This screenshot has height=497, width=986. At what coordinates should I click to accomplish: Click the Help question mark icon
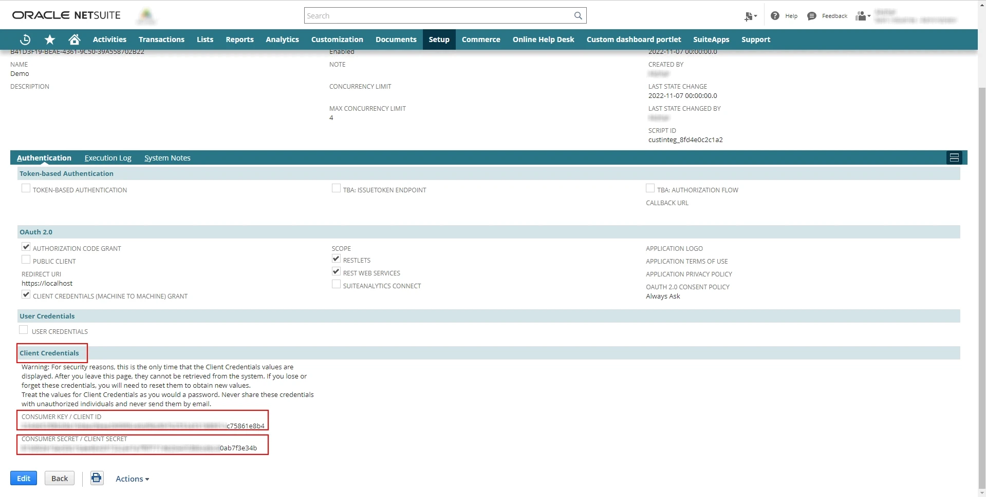pos(775,16)
